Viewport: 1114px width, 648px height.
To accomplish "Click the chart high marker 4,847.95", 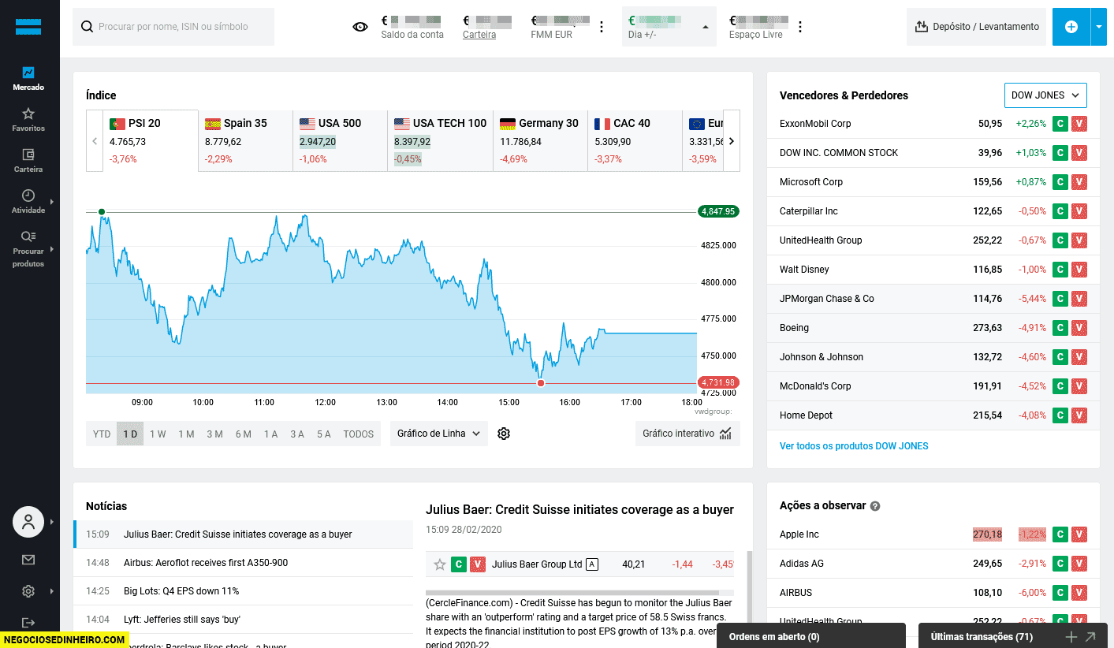I will [717, 211].
